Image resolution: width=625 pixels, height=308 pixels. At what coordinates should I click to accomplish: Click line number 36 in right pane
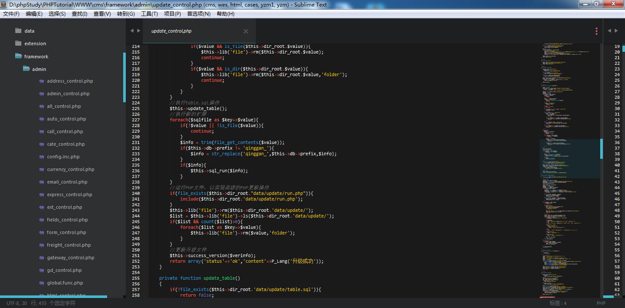pyautogui.click(x=617, y=143)
